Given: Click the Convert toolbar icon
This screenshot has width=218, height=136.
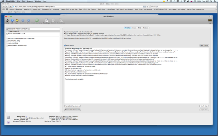Looking at the screenshot, I should coord(53,20).
